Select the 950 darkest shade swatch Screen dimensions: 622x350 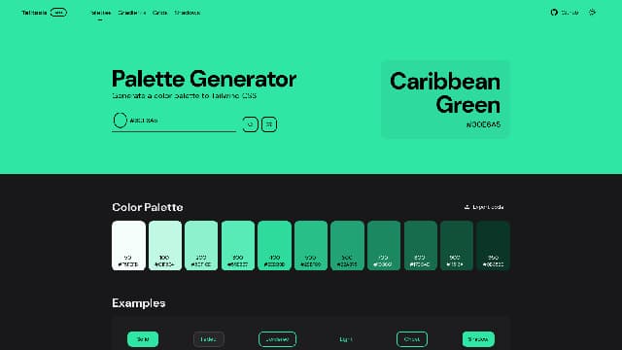click(x=493, y=246)
